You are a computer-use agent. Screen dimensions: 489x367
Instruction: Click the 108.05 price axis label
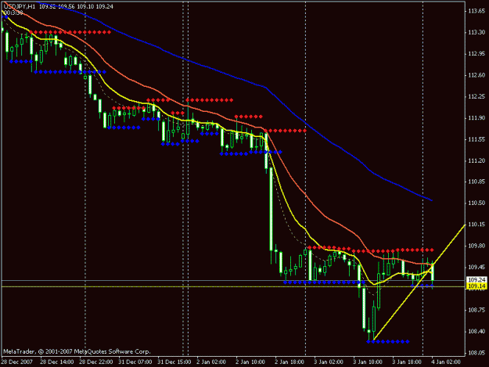click(476, 353)
